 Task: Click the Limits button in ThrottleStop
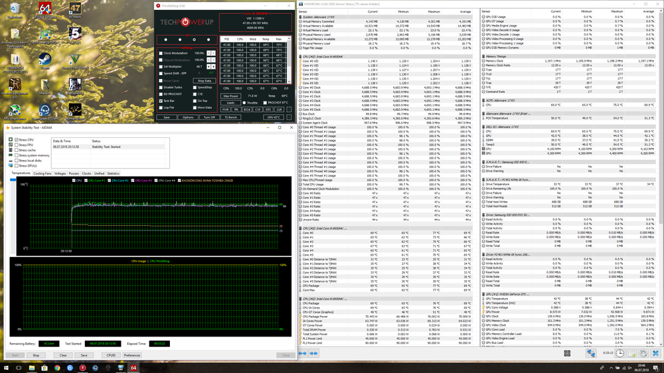coord(230,103)
